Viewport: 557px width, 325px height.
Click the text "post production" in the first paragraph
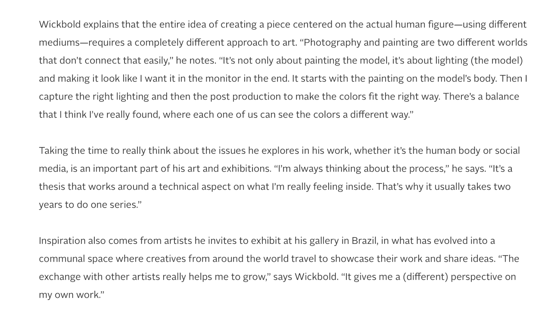tap(245, 96)
